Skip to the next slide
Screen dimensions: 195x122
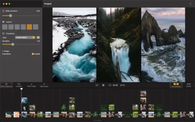[110, 85]
